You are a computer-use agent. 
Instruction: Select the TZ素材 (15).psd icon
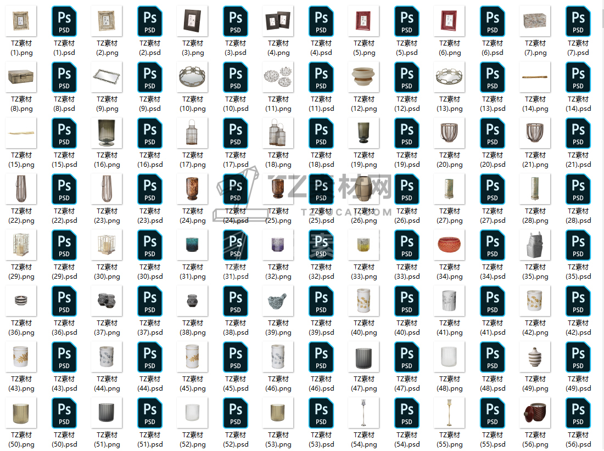pos(64,133)
